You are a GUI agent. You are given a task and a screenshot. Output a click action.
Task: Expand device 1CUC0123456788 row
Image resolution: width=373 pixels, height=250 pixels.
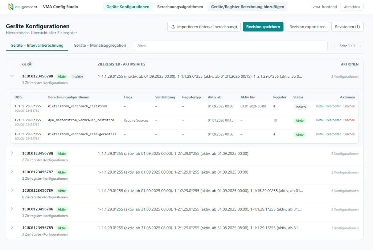tap(12, 153)
